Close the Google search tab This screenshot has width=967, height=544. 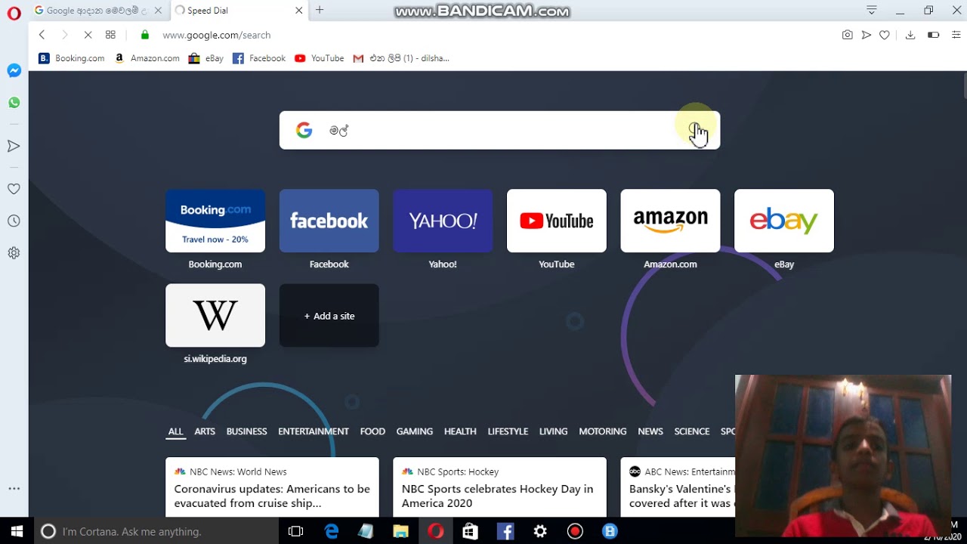coord(158,11)
